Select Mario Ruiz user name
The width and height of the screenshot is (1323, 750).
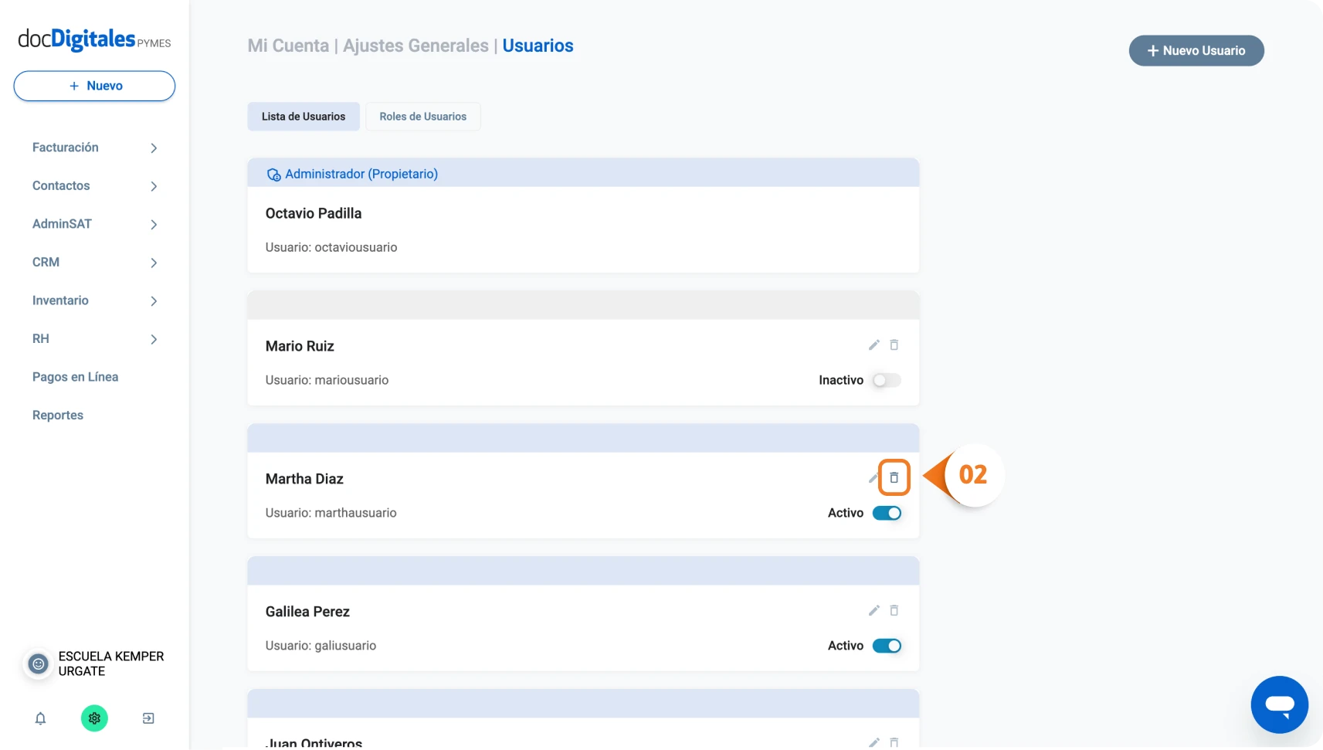click(x=300, y=346)
